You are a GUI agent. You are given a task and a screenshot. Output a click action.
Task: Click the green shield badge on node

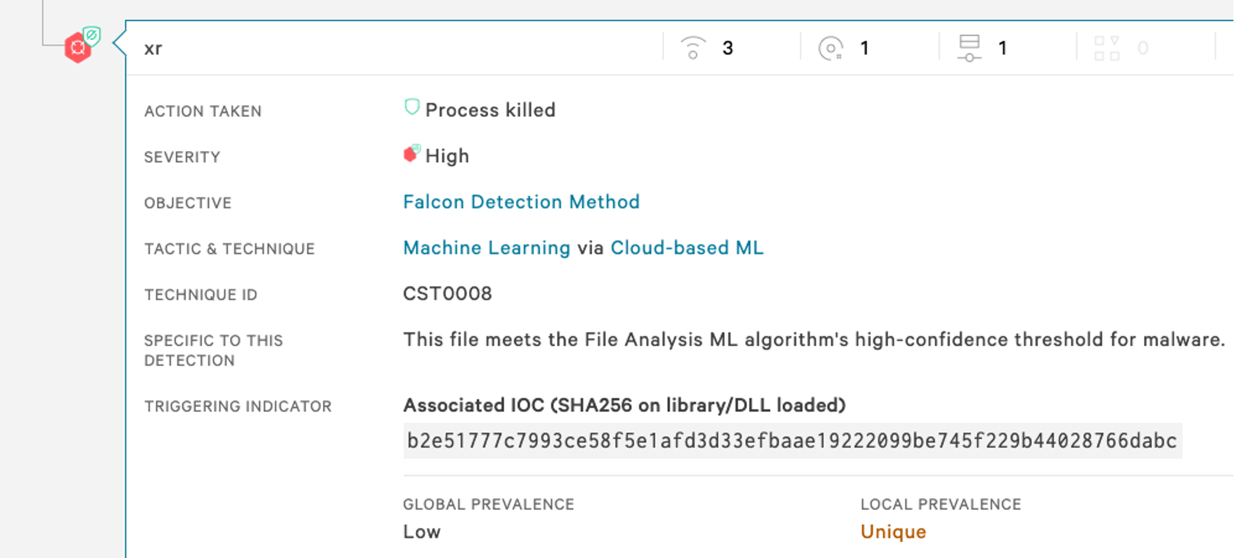(92, 36)
